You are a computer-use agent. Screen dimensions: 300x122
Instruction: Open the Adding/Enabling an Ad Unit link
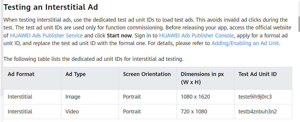[x=245, y=43]
